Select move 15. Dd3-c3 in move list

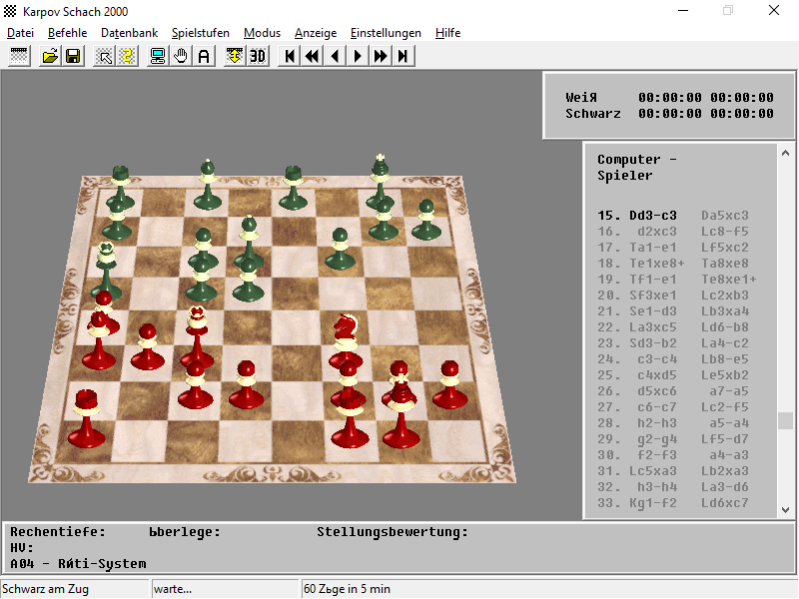637,216
